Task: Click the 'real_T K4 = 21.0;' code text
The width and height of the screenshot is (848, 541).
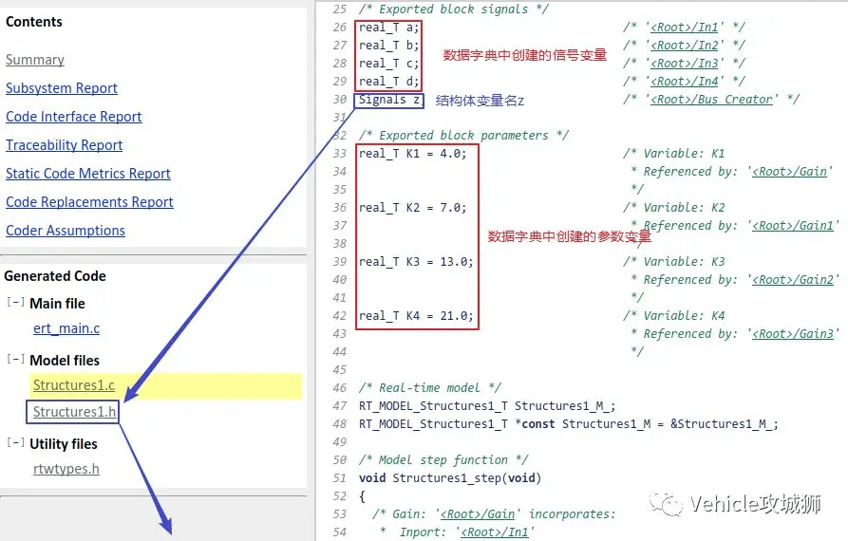Action: pyautogui.click(x=416, y=316)
